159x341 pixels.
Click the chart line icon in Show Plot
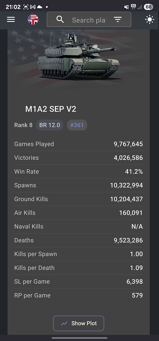pyautogui.click(x=64, y=324)
